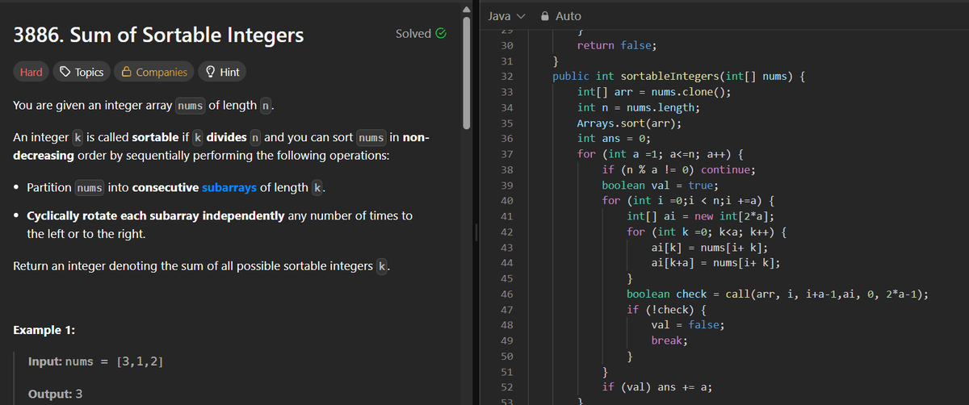Click line number 37 in the gutter
Screen dimensions: 969x405
pos(507,153)
